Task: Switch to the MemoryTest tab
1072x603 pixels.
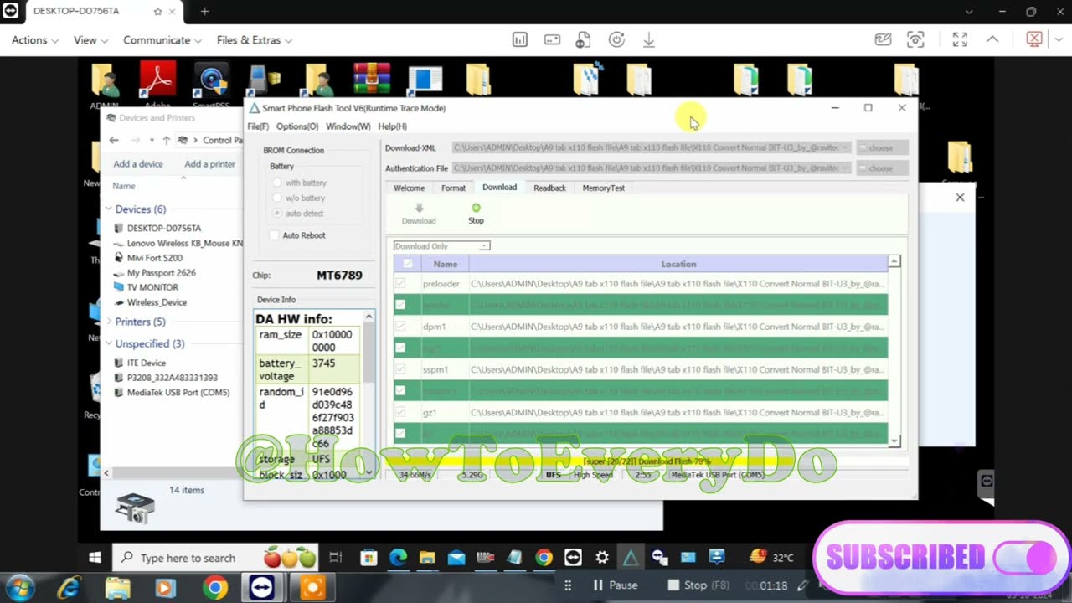Action: coord(604,188)
